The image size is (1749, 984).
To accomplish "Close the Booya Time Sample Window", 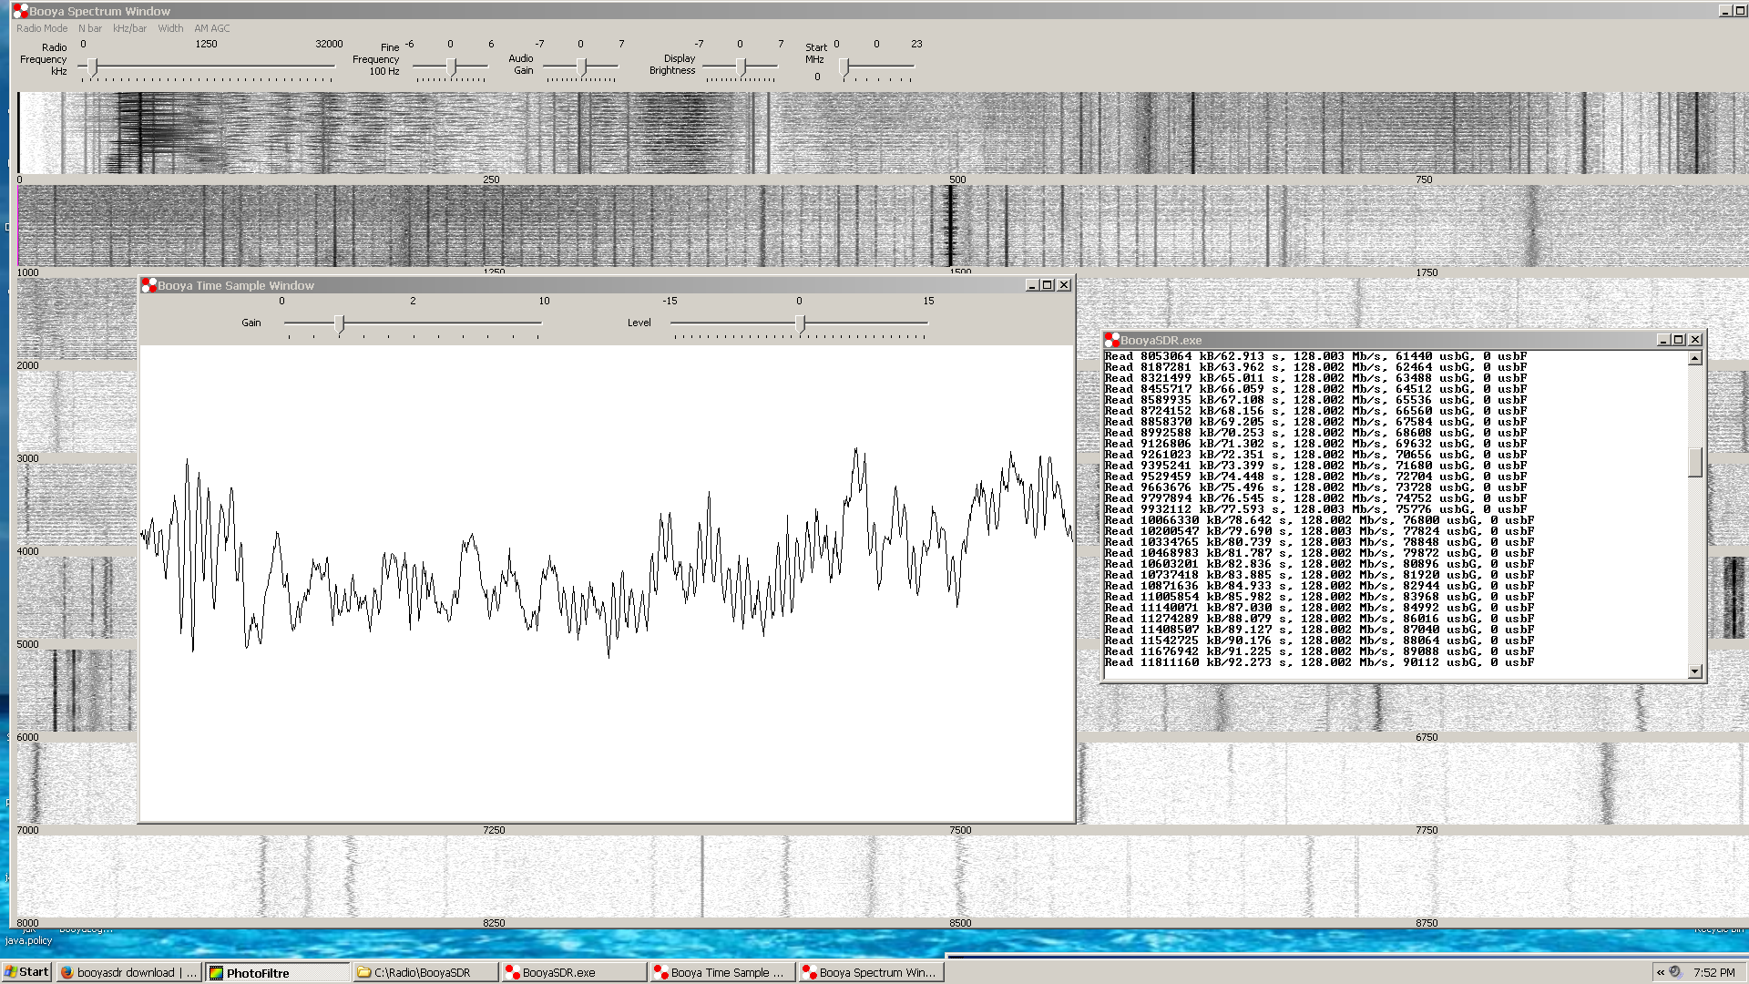I will (x=1064, y=285).
